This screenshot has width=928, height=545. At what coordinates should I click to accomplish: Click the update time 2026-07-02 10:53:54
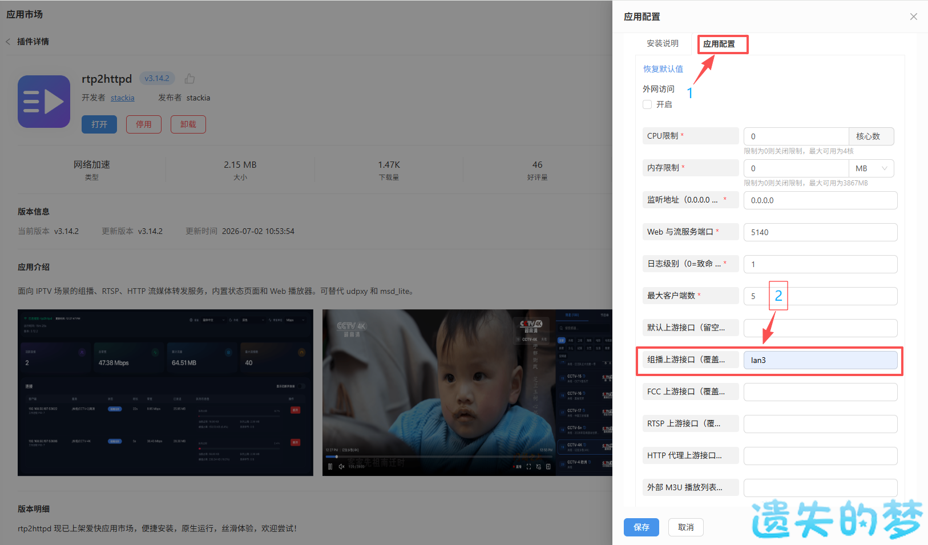point(258,231)
